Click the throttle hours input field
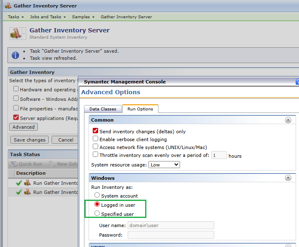Screen dimensions: 299x247 tap(219, 155)
